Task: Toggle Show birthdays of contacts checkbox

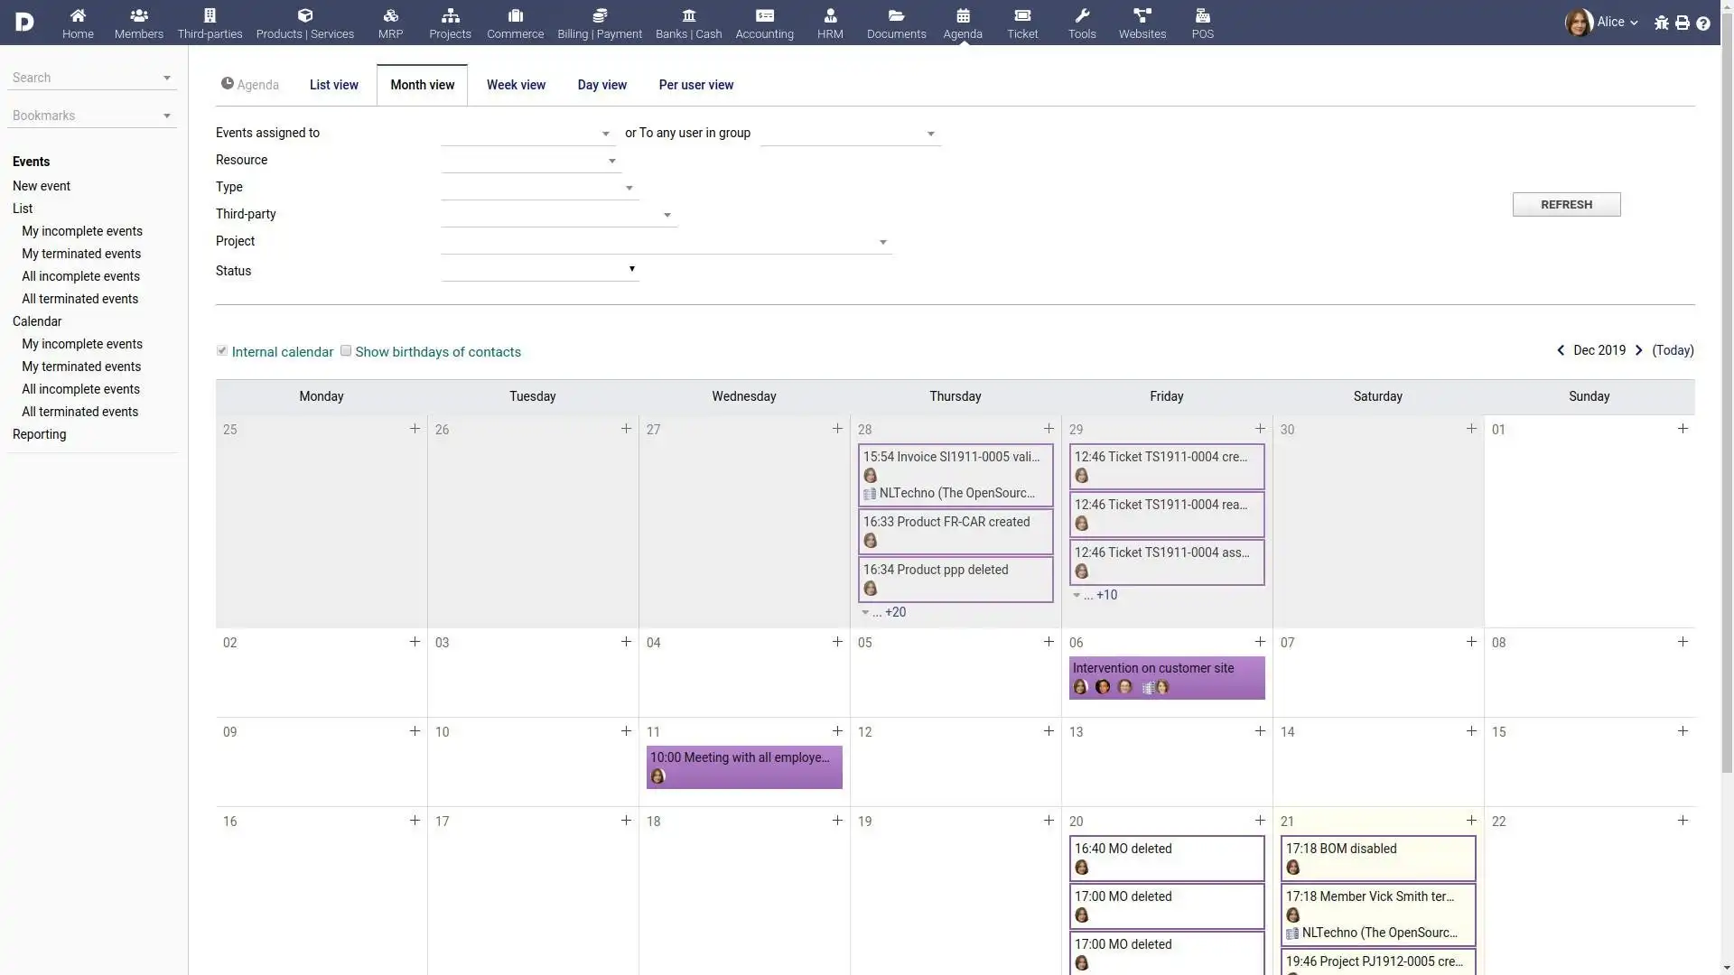Action: (x=345, y=350)
